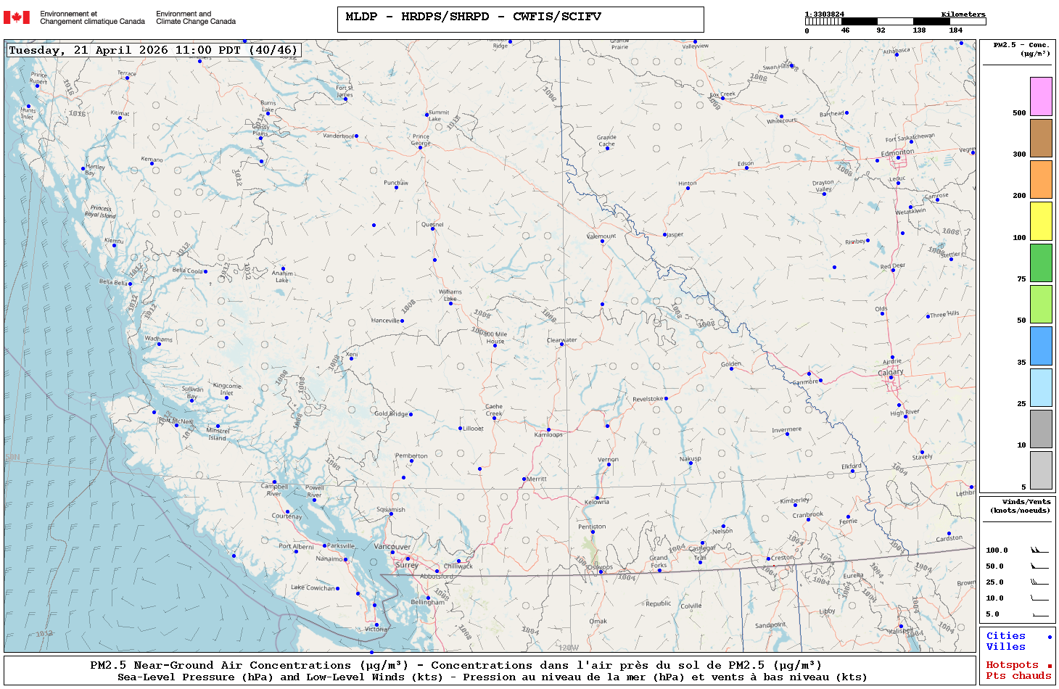1059x689 pixels.
Task: Click the Canada flag logo
Action: click(17, 17)
